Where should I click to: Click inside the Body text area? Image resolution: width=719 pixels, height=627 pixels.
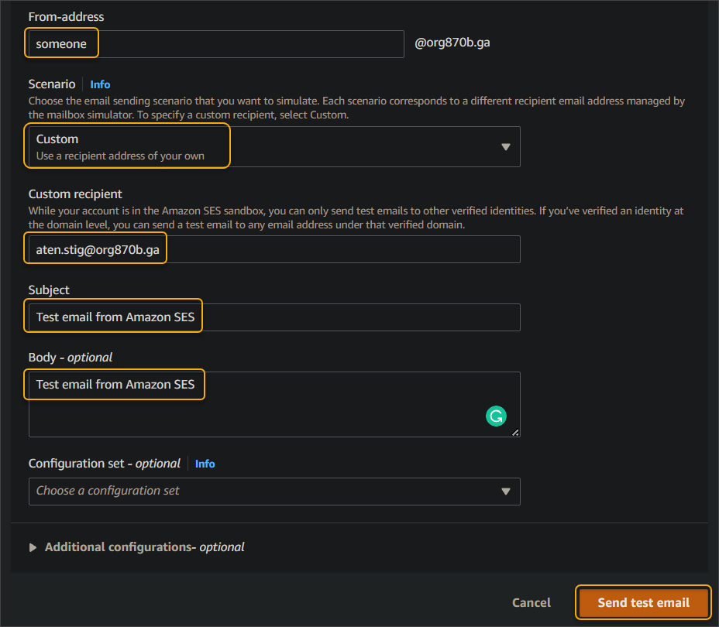tap(274, 404)
